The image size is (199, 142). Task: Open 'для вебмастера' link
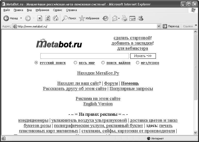(x=133, y=48)
